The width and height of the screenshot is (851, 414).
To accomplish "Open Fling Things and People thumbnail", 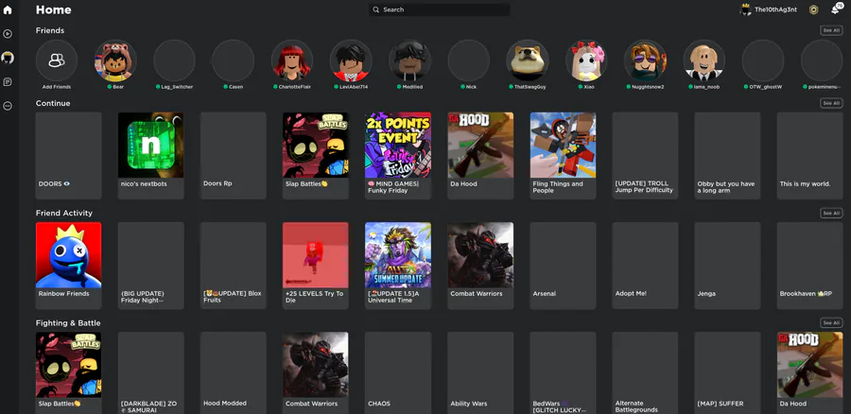I will click(563, 145).
